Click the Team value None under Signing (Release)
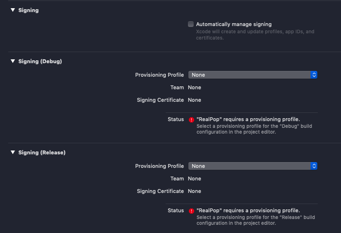The width and height of the screenshot is (341, 233). (x=194, y=178)
